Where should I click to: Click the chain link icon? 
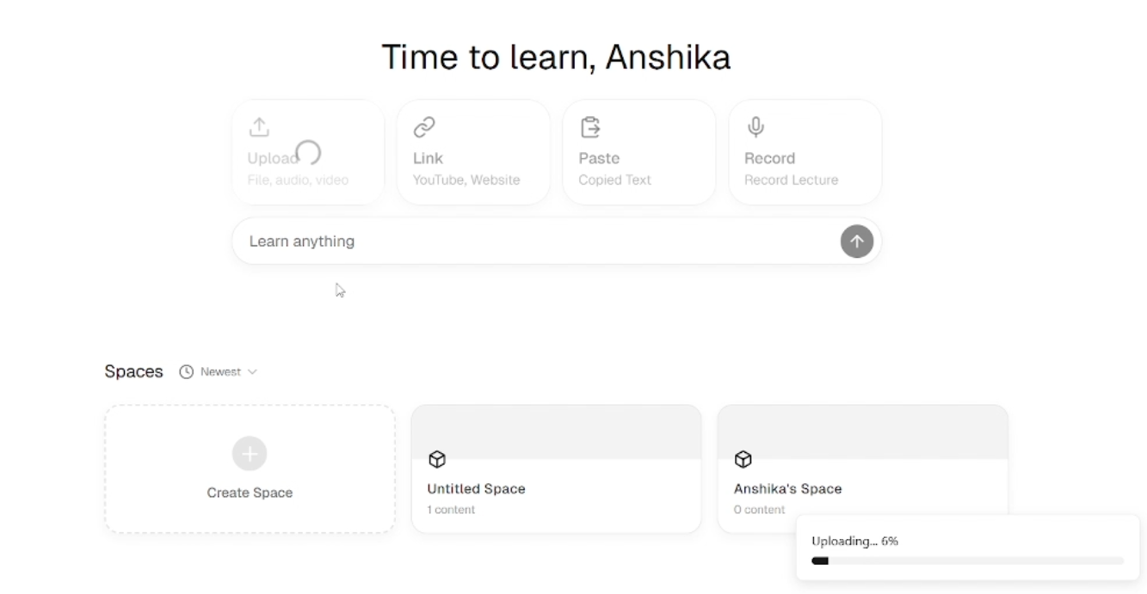pyautogui.click(x=424, y=127)
